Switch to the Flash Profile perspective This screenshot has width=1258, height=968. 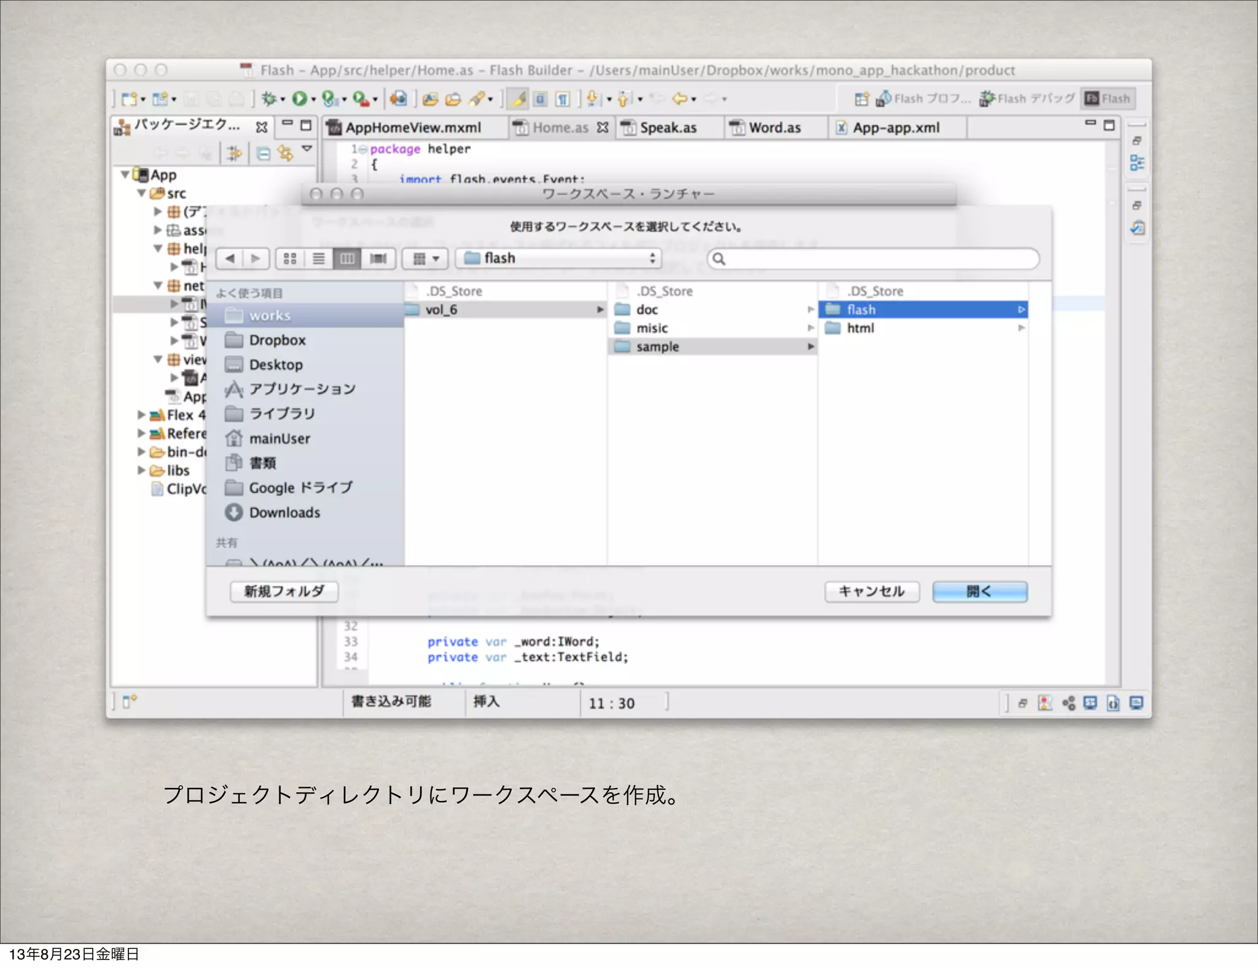[x=923, y=99]
